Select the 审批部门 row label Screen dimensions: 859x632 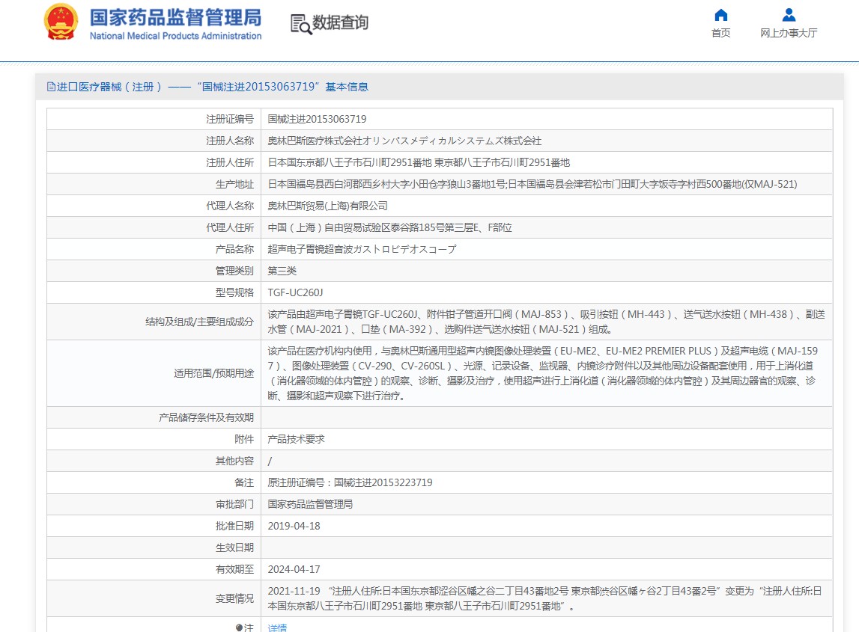point(235,504)
